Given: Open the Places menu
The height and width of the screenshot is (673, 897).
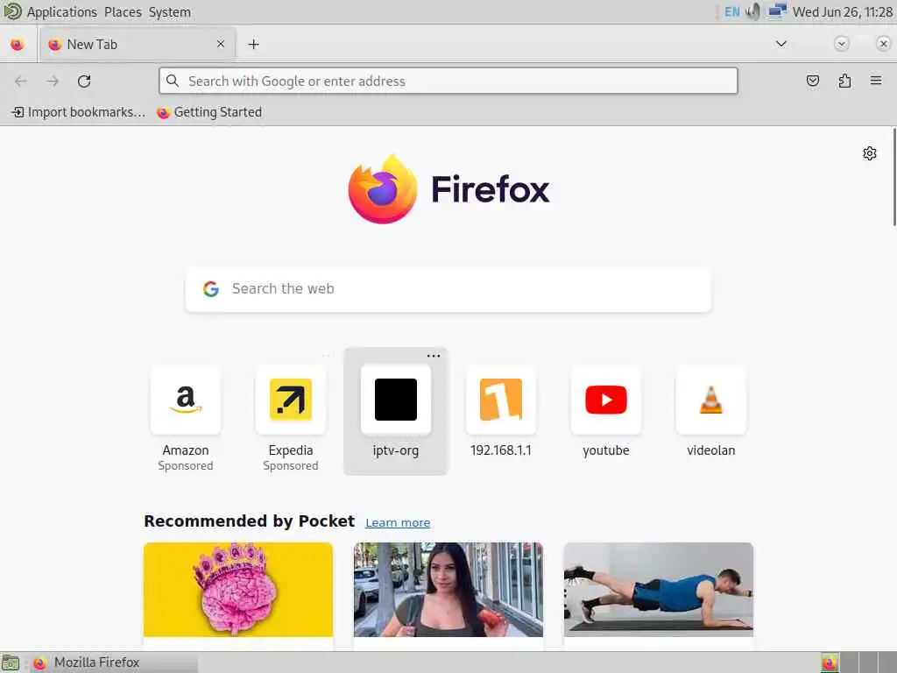Looking at the screenshot, I should click(x=123, y=12).
